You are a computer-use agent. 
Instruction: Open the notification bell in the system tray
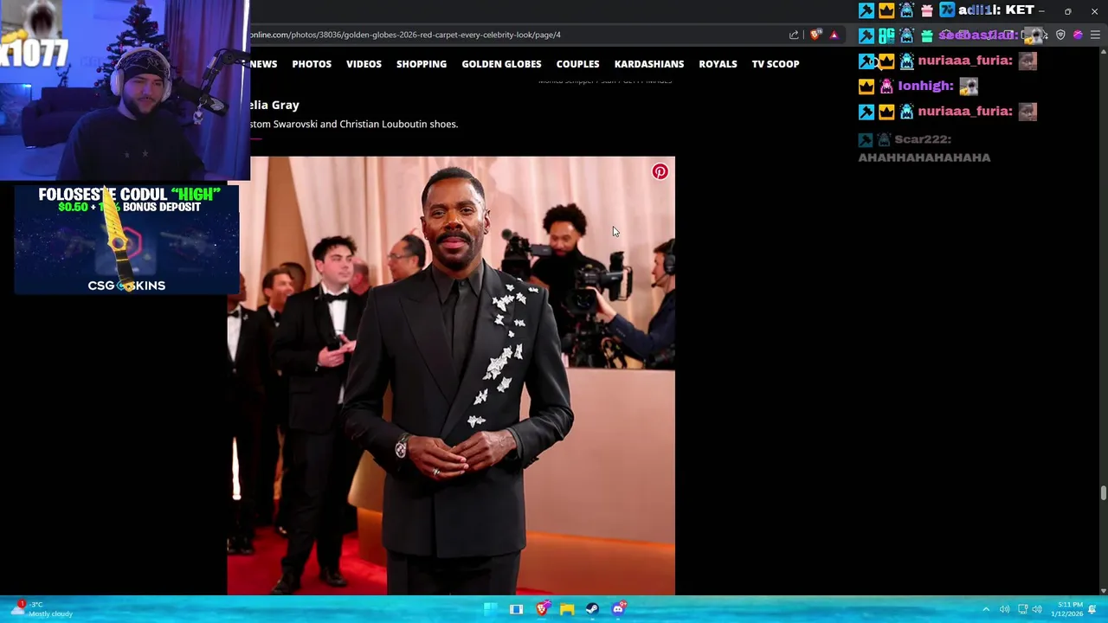(1092, 609)
